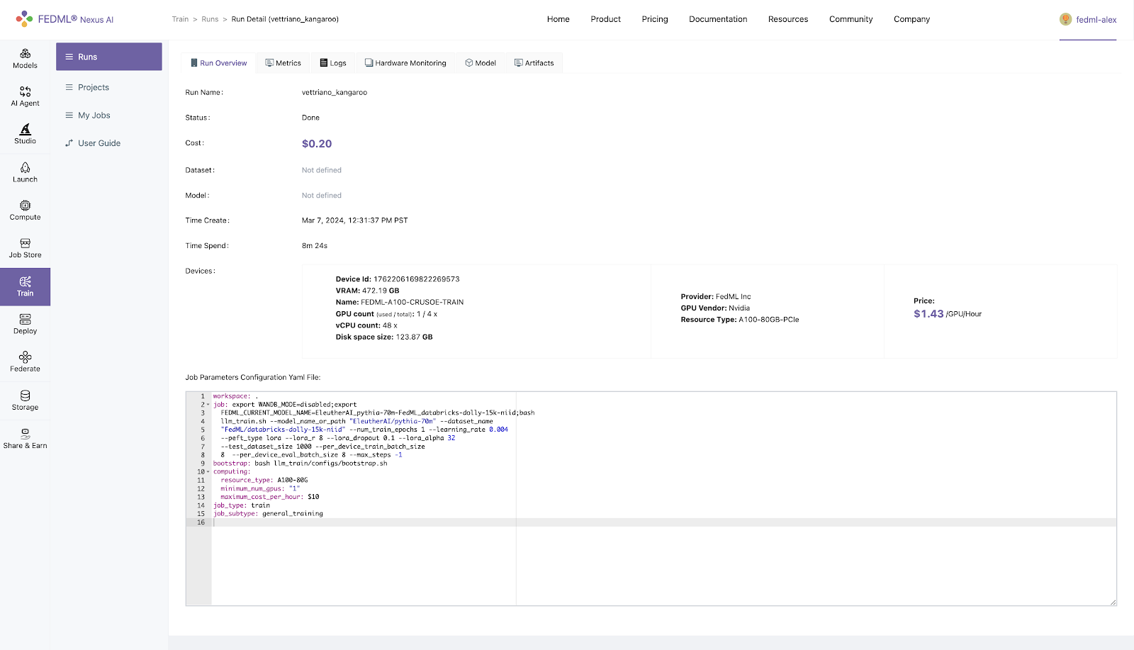Click the Status Done value
Viewport: 1134px width, 650px height.
(x=310, y=118)
